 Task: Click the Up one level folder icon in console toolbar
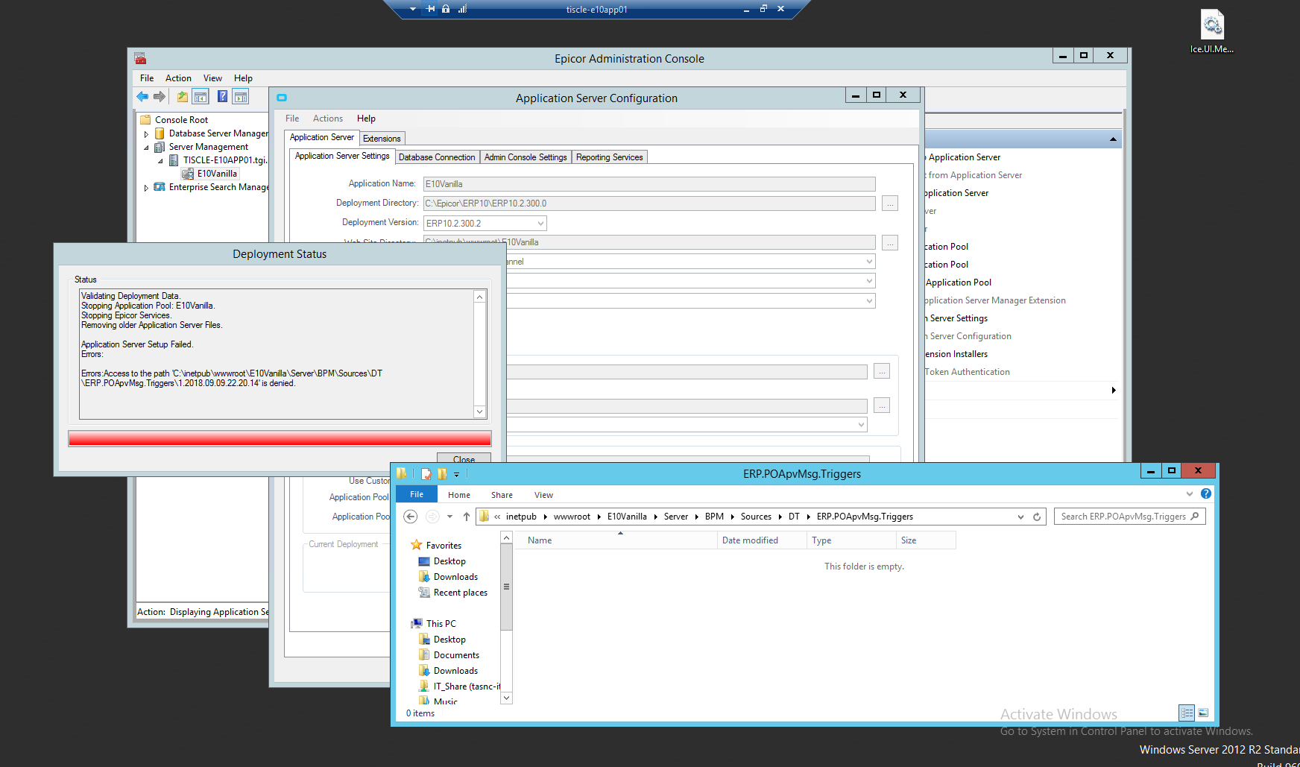pyautogui.click(x=182, y=97)
